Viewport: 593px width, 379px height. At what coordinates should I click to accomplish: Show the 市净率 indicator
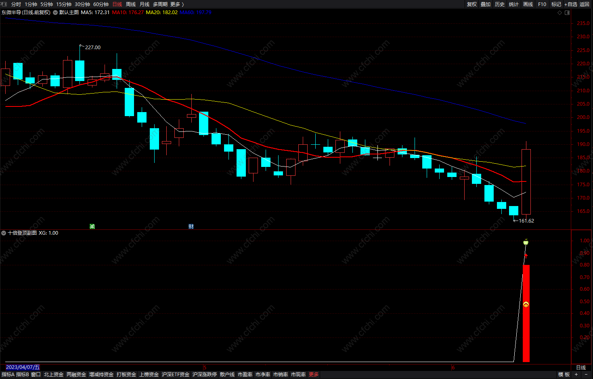tap(263, 375)
